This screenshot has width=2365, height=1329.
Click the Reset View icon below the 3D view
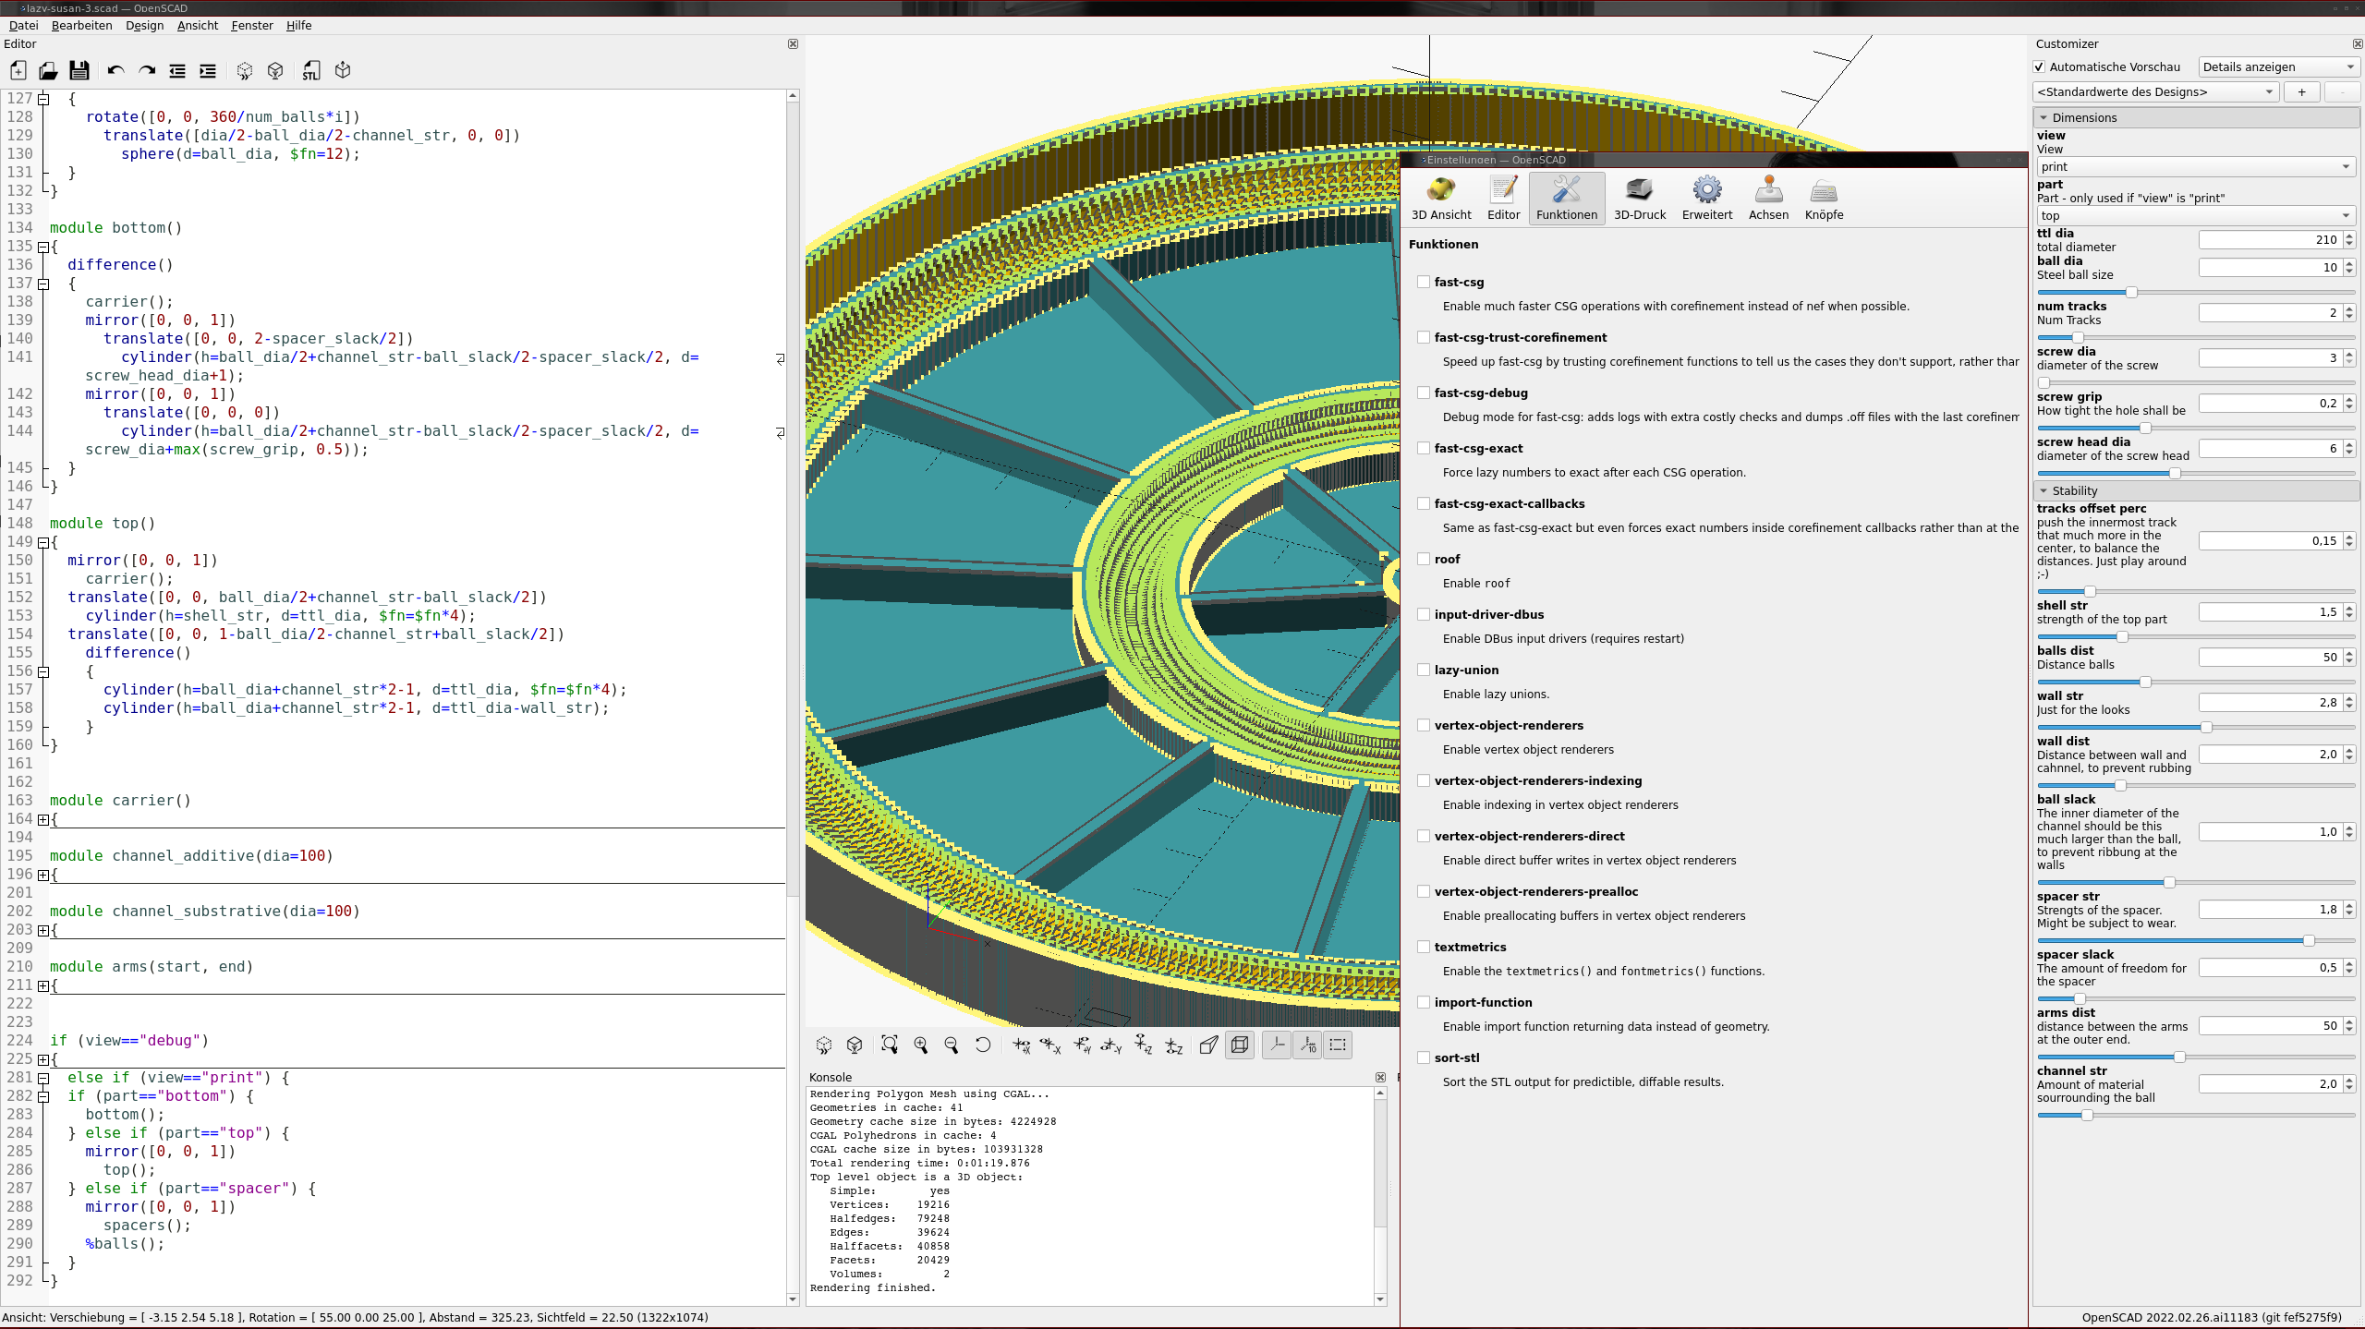[x=983, y=1045]
